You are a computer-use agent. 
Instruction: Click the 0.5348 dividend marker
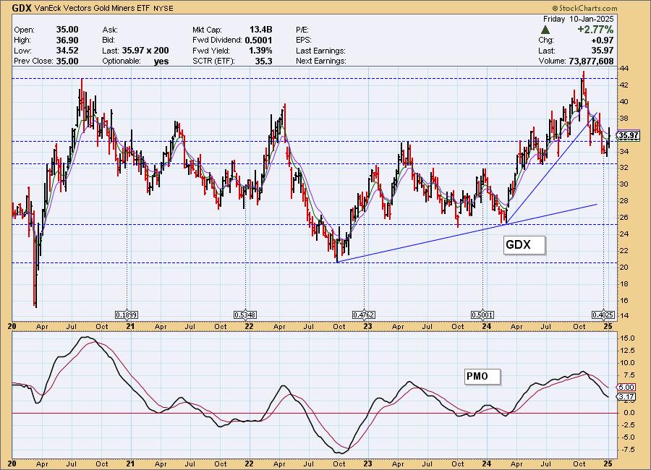click(x=245, y=315)
